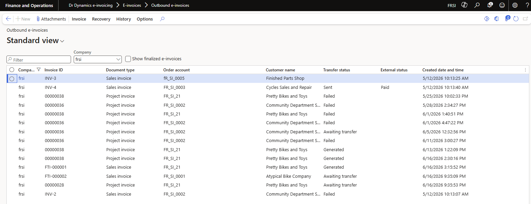531x204 pixels.
Task: Click the Atypical Bike Company cell
Action: tap(288, 176)
